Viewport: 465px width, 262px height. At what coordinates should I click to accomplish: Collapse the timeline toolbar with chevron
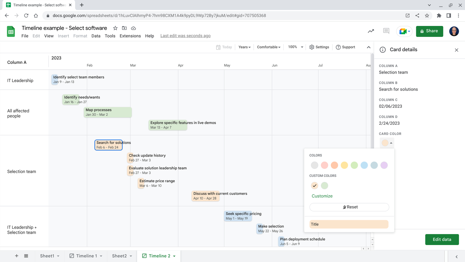369,47
